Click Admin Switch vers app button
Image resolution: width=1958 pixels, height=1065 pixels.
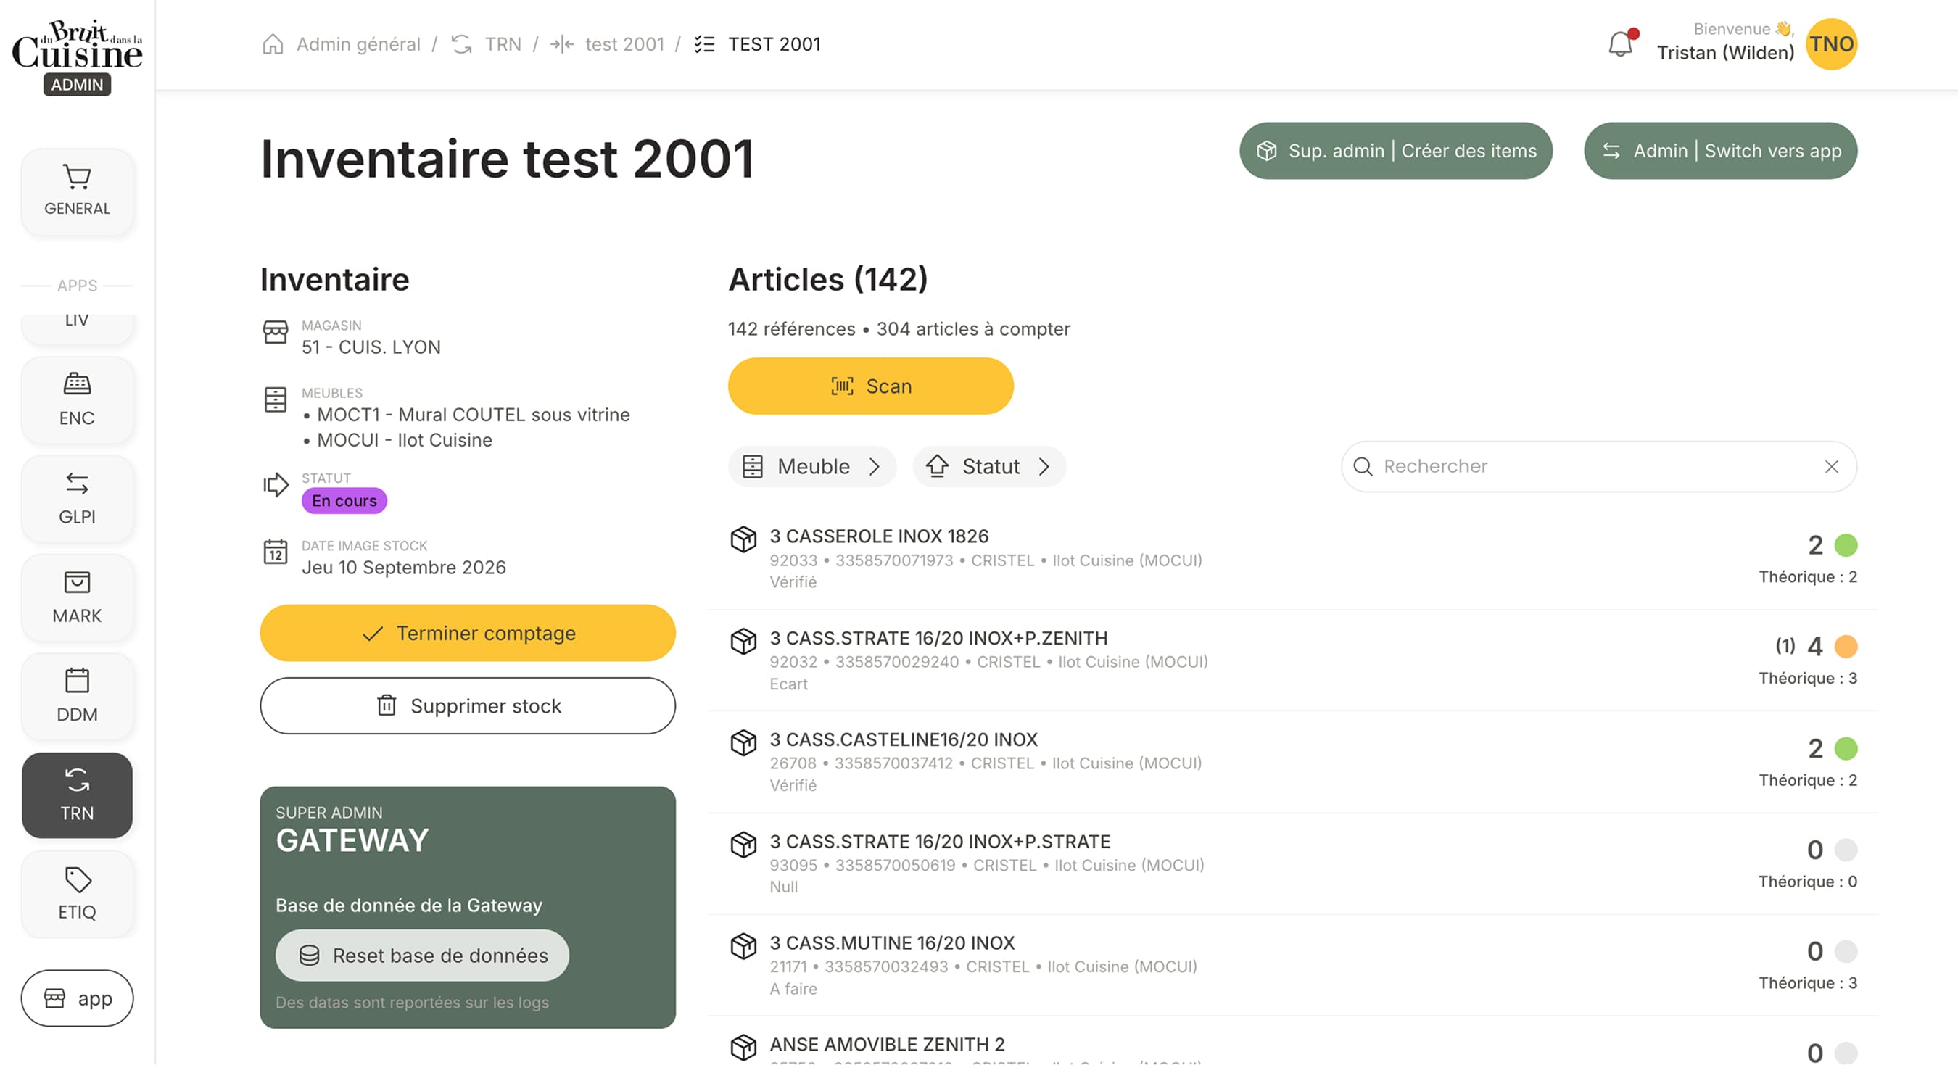[x=1720, y=150]
